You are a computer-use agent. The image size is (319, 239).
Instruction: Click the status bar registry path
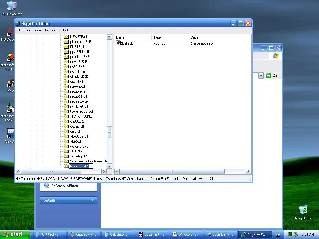[114, 179]
